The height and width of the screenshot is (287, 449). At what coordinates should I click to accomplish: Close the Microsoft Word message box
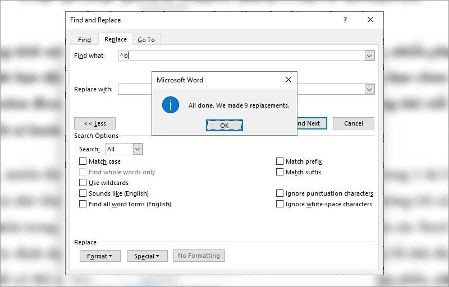288,80
